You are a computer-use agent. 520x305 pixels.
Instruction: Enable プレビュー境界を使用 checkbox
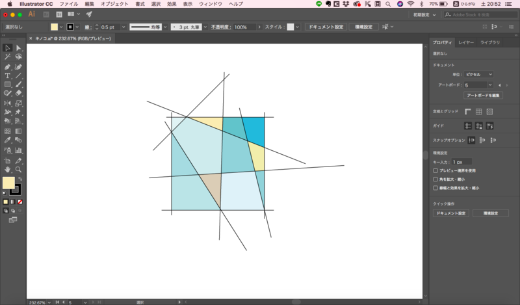tap(435, 170)
